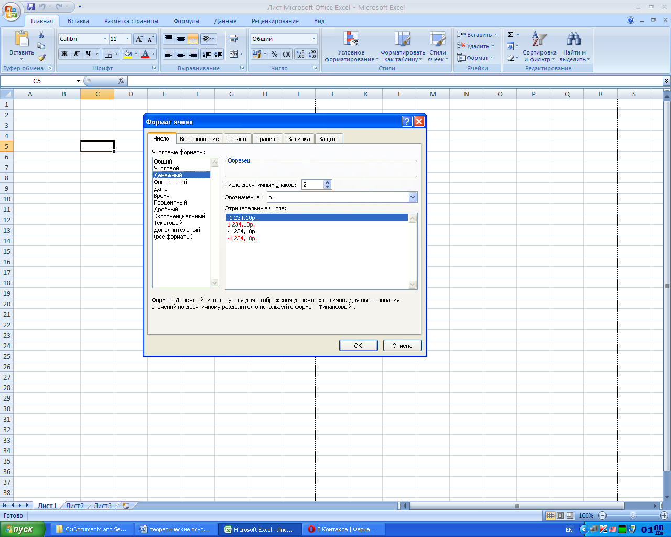Apply thousands separator 000 format
The height and width of the screenshot is (537, 671).
(x=287, y=53)
